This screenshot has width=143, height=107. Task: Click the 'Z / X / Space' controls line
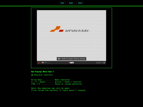(x=56, y=82)
